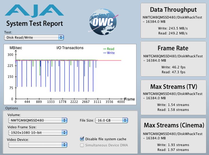This screenshot has height=155, width=209.
Task: Select the Max Streams (Cinema) panel
Action: point(173,136)
